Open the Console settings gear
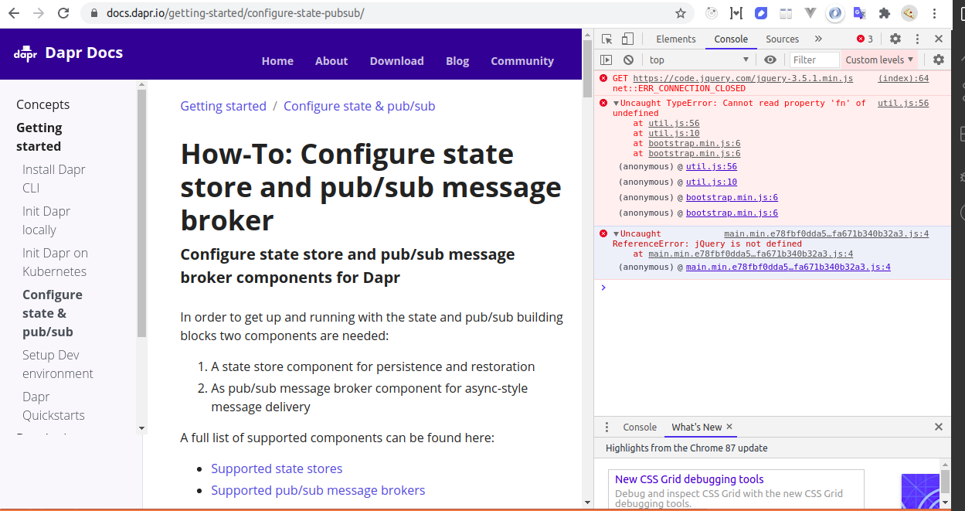This screenshot has width=965, height=511. 939,60
